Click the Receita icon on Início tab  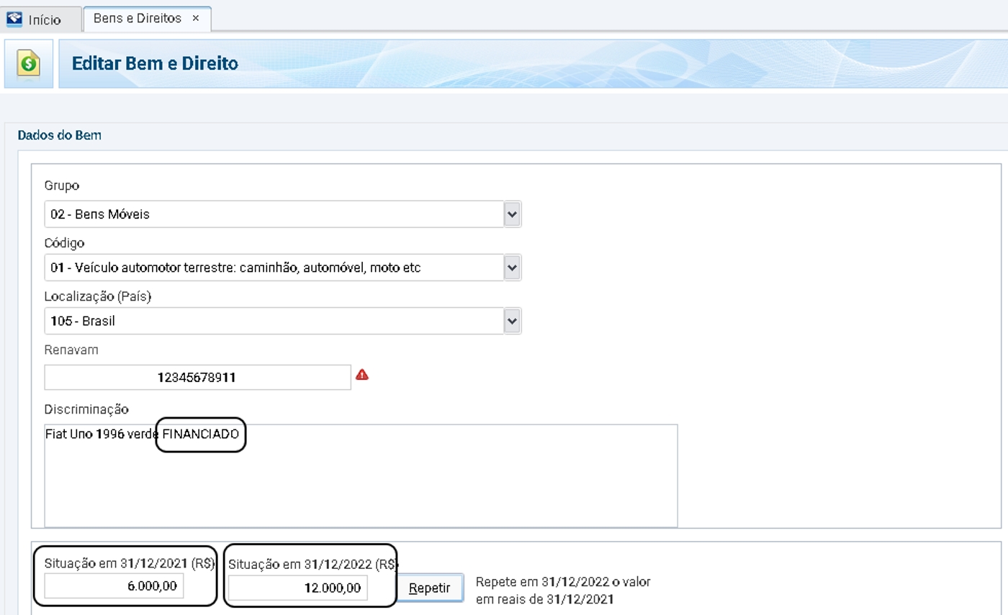pyautogui.click(x=14, y=19)
